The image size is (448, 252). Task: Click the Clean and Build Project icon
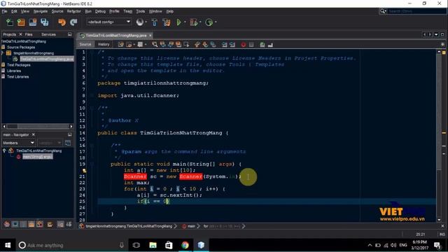167,22
